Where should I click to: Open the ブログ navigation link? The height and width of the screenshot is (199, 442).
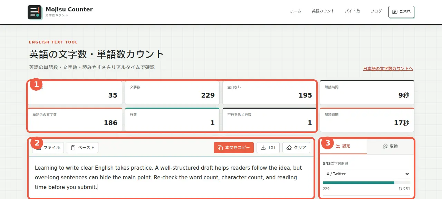click(376, 11)
